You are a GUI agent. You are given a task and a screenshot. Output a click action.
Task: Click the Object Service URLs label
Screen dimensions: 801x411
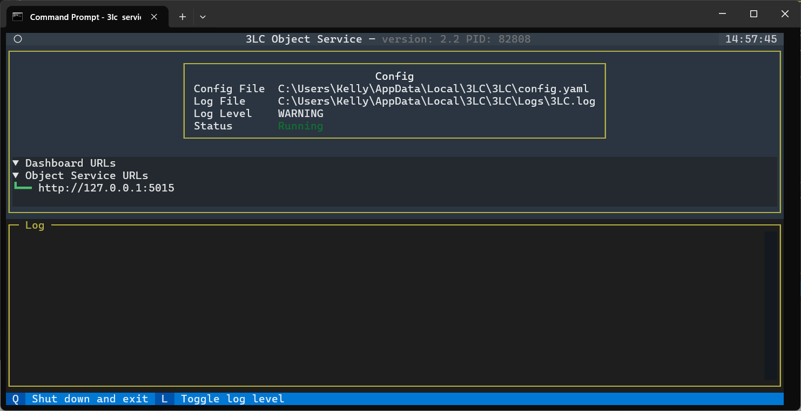point(86,175)
